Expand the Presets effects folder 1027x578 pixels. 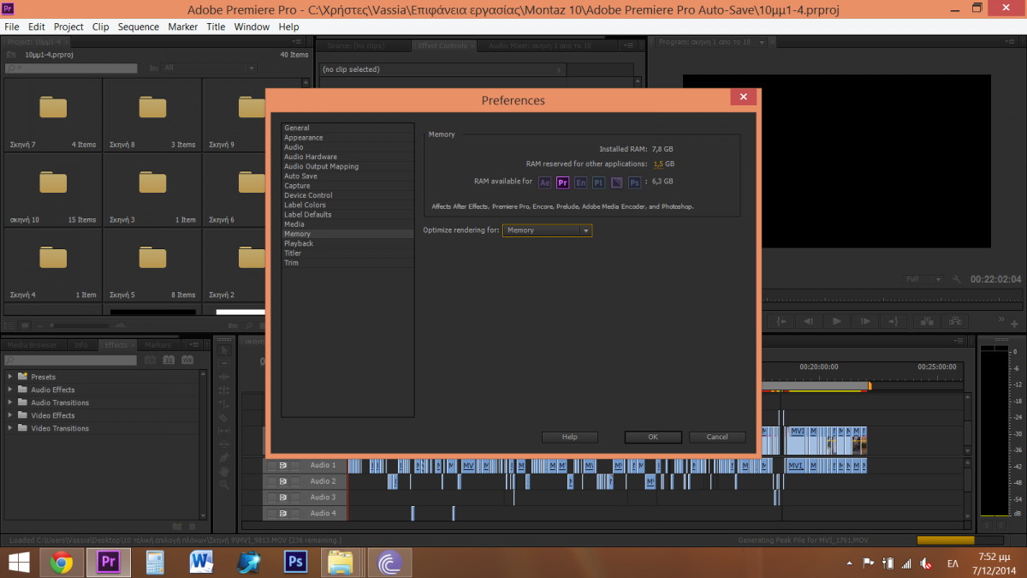(x=10, y=377)
